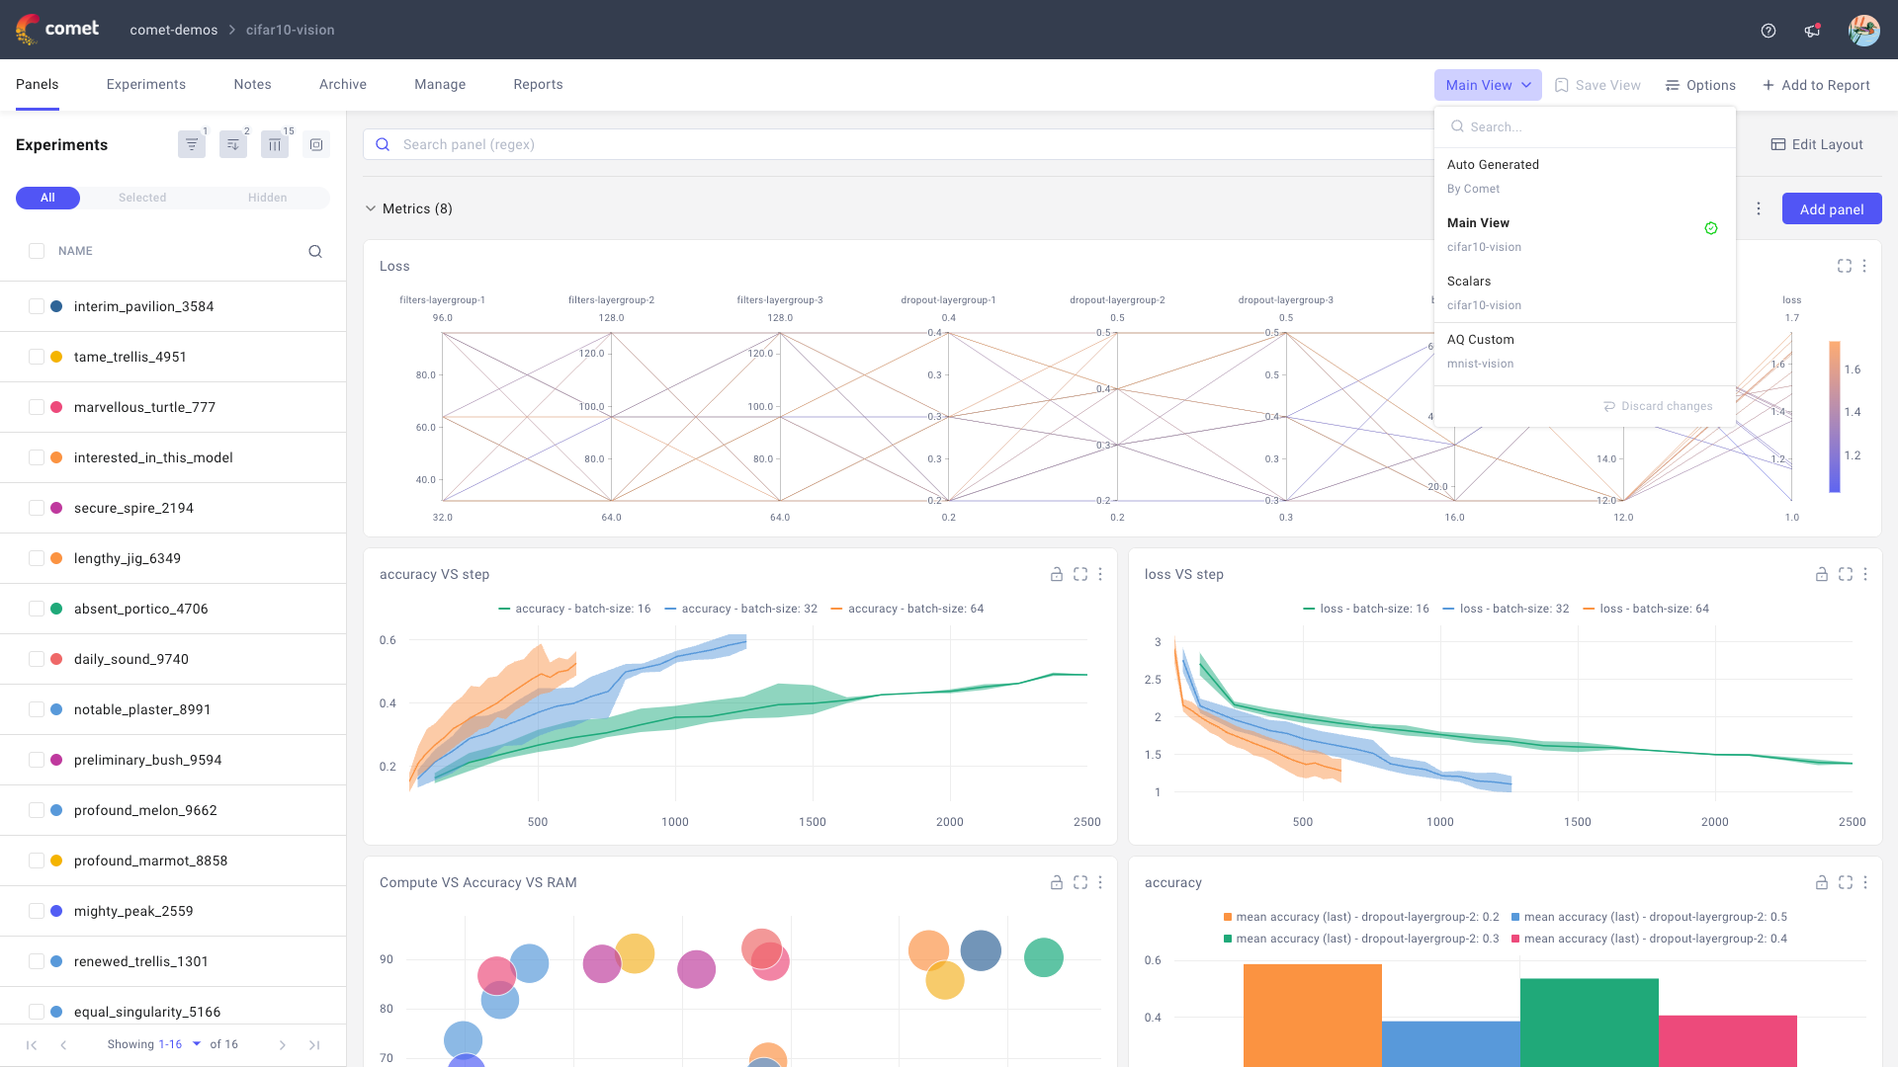Switch to the Experiments tab
Image resolution: width=1898 pixels, height=1067 pixels.
pos(145,84)
